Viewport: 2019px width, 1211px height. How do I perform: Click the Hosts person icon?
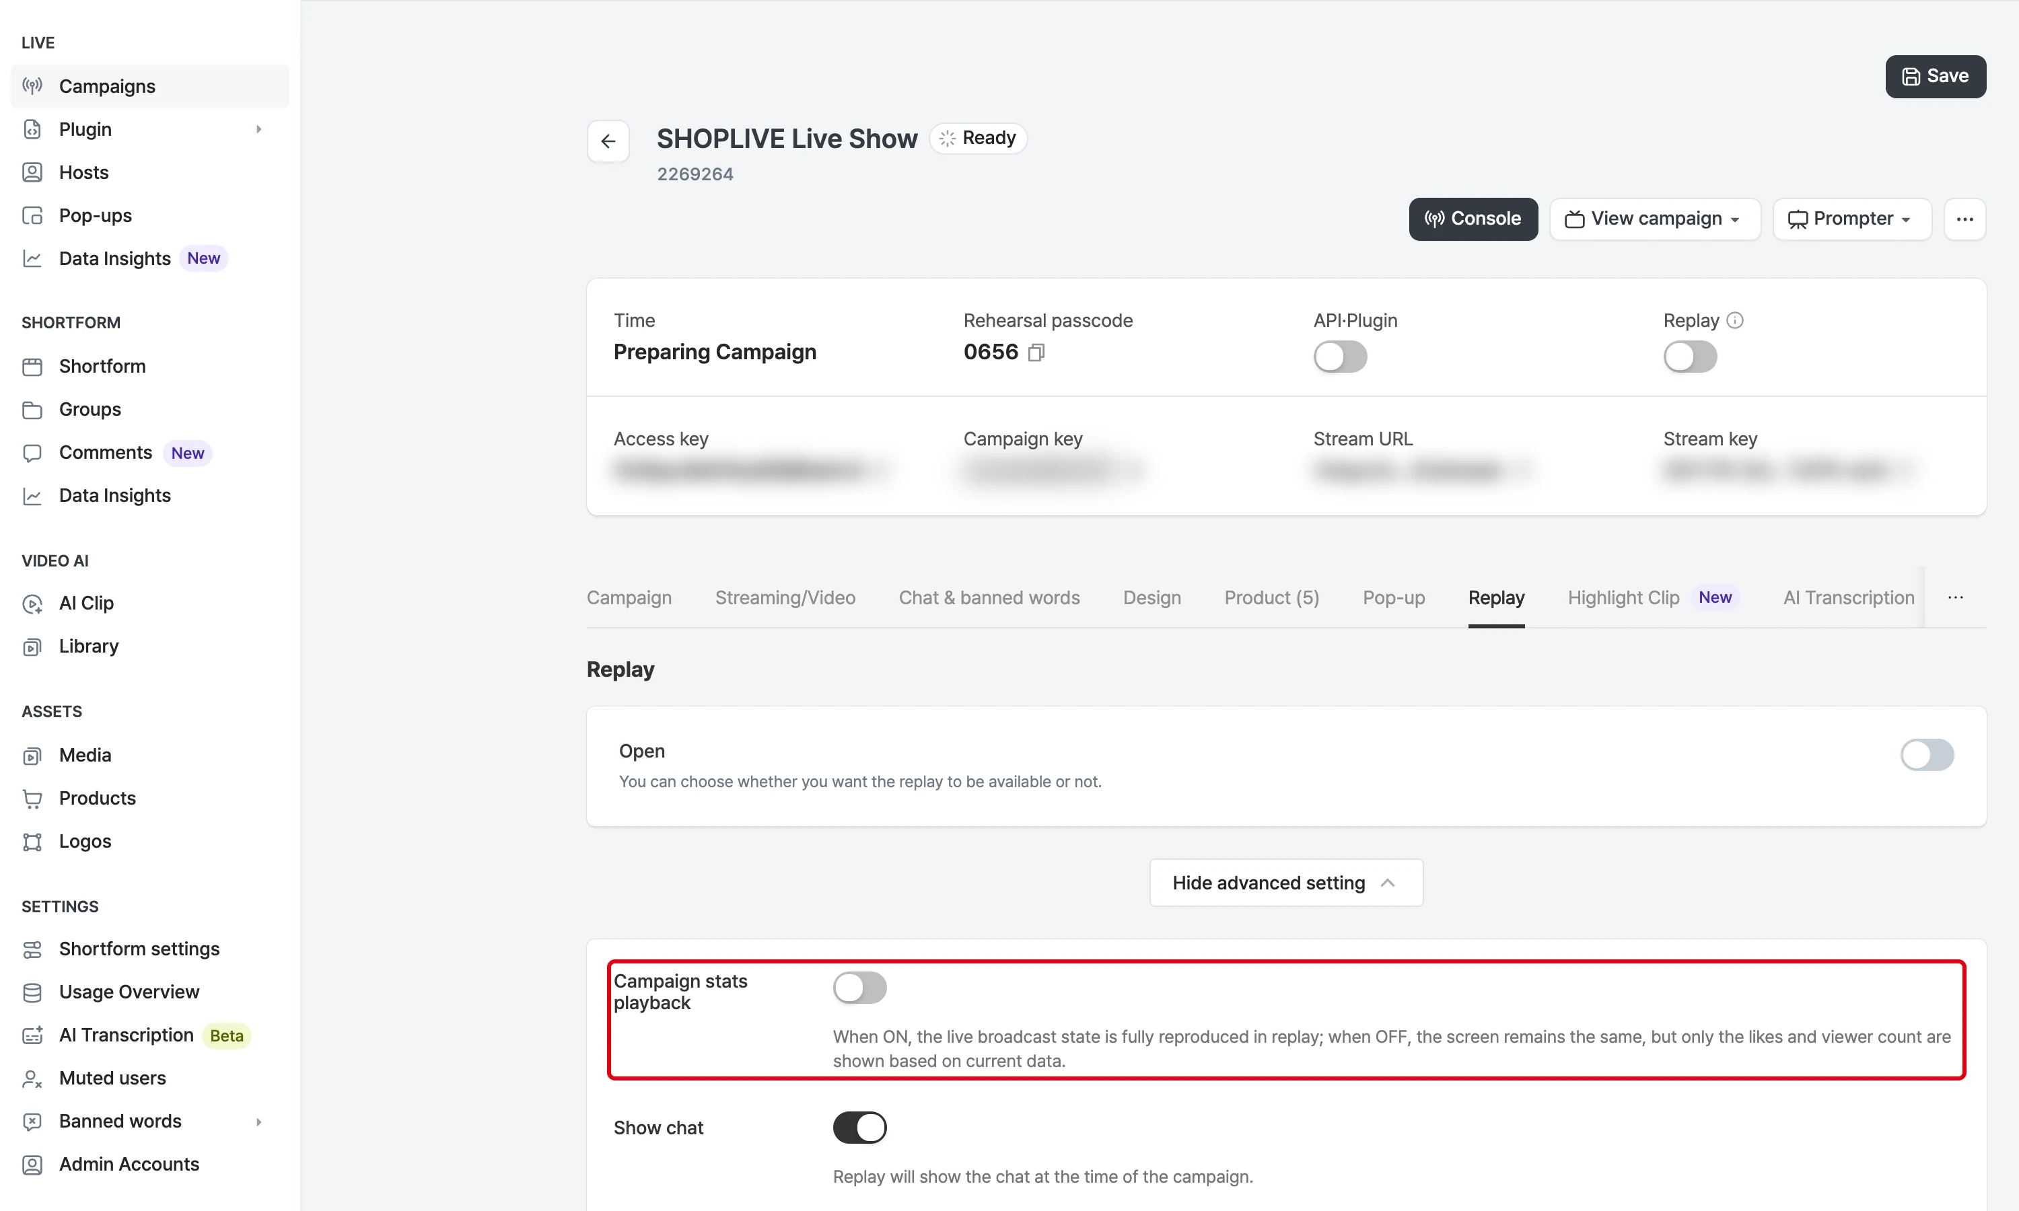tap(32, 172)
